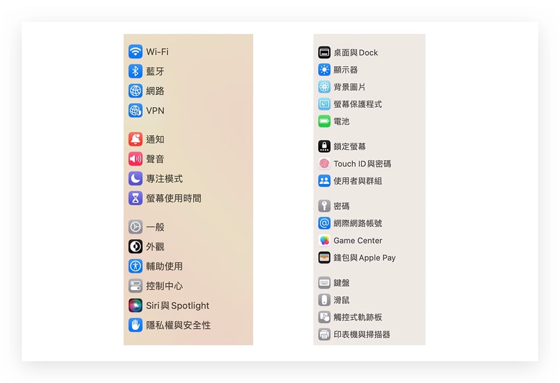Open the 觸控式軌跡板 text label
560x383 pixels.
pos(358,317)
